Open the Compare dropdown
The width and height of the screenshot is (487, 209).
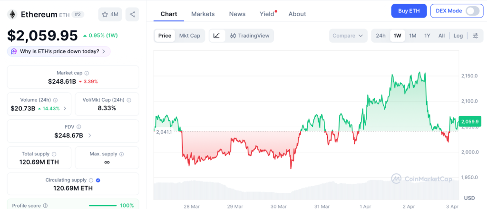pos(348,36)
